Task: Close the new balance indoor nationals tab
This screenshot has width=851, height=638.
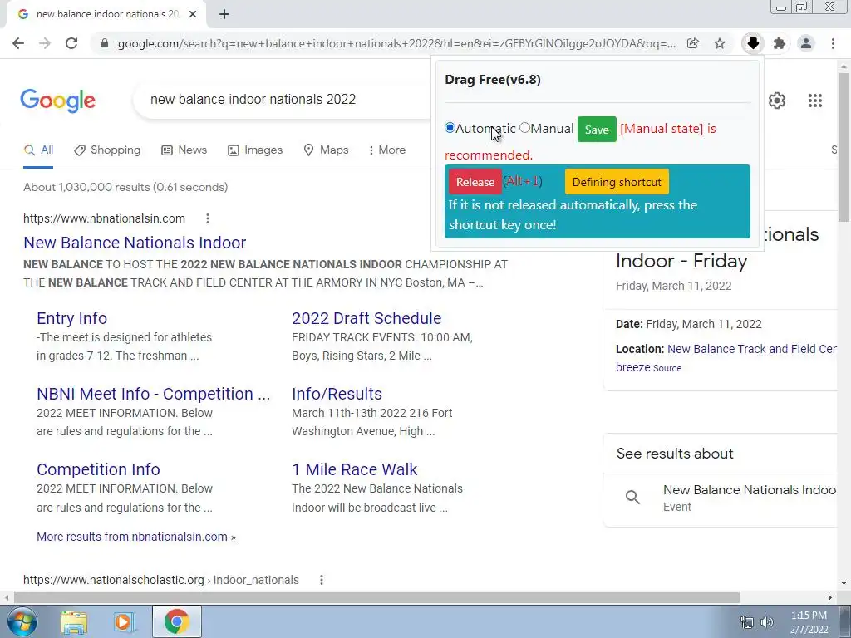Action: pyautogui.click(x=193, y=14)
